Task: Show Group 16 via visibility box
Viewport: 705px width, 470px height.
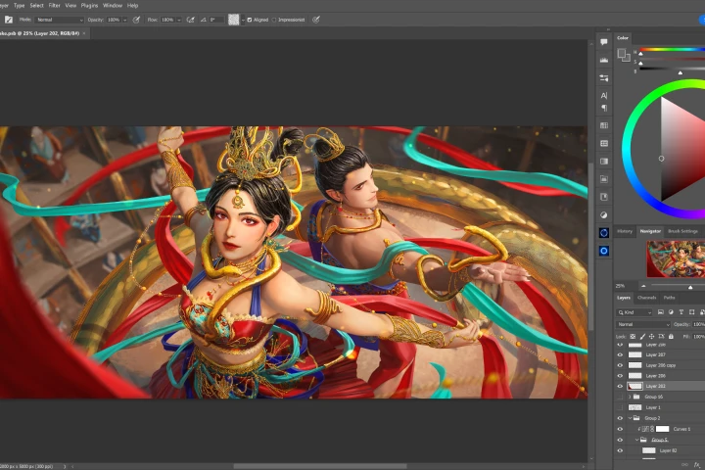Action: tap(620, 397)
